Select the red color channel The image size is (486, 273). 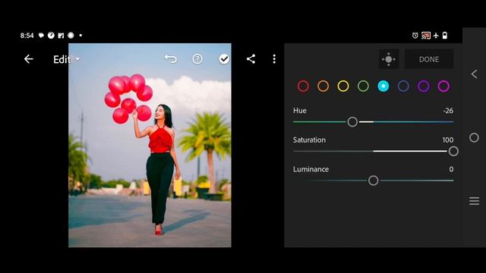(303, 86)
